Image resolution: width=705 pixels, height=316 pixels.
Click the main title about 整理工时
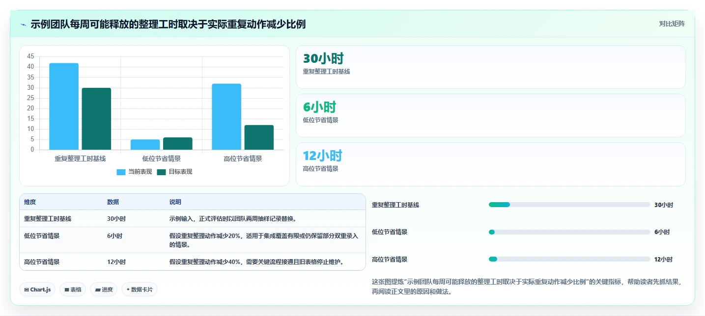(168, 25)
